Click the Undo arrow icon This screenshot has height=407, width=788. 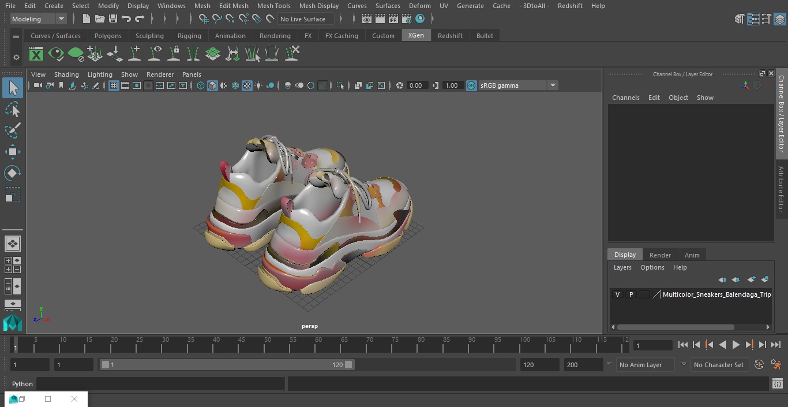coord(126,19)
